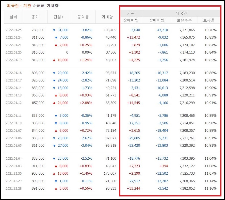Click change rate -3.82%
The image size is (225, 200).
tap(86, 30)
